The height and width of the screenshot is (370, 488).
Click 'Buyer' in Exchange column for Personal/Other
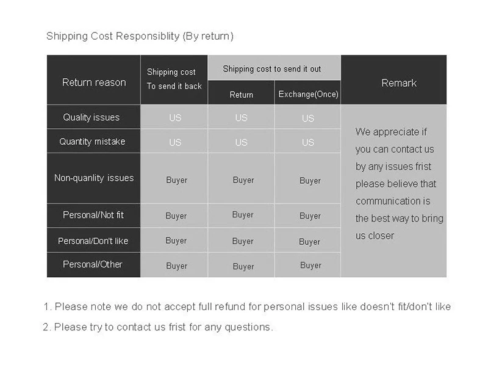310,266
